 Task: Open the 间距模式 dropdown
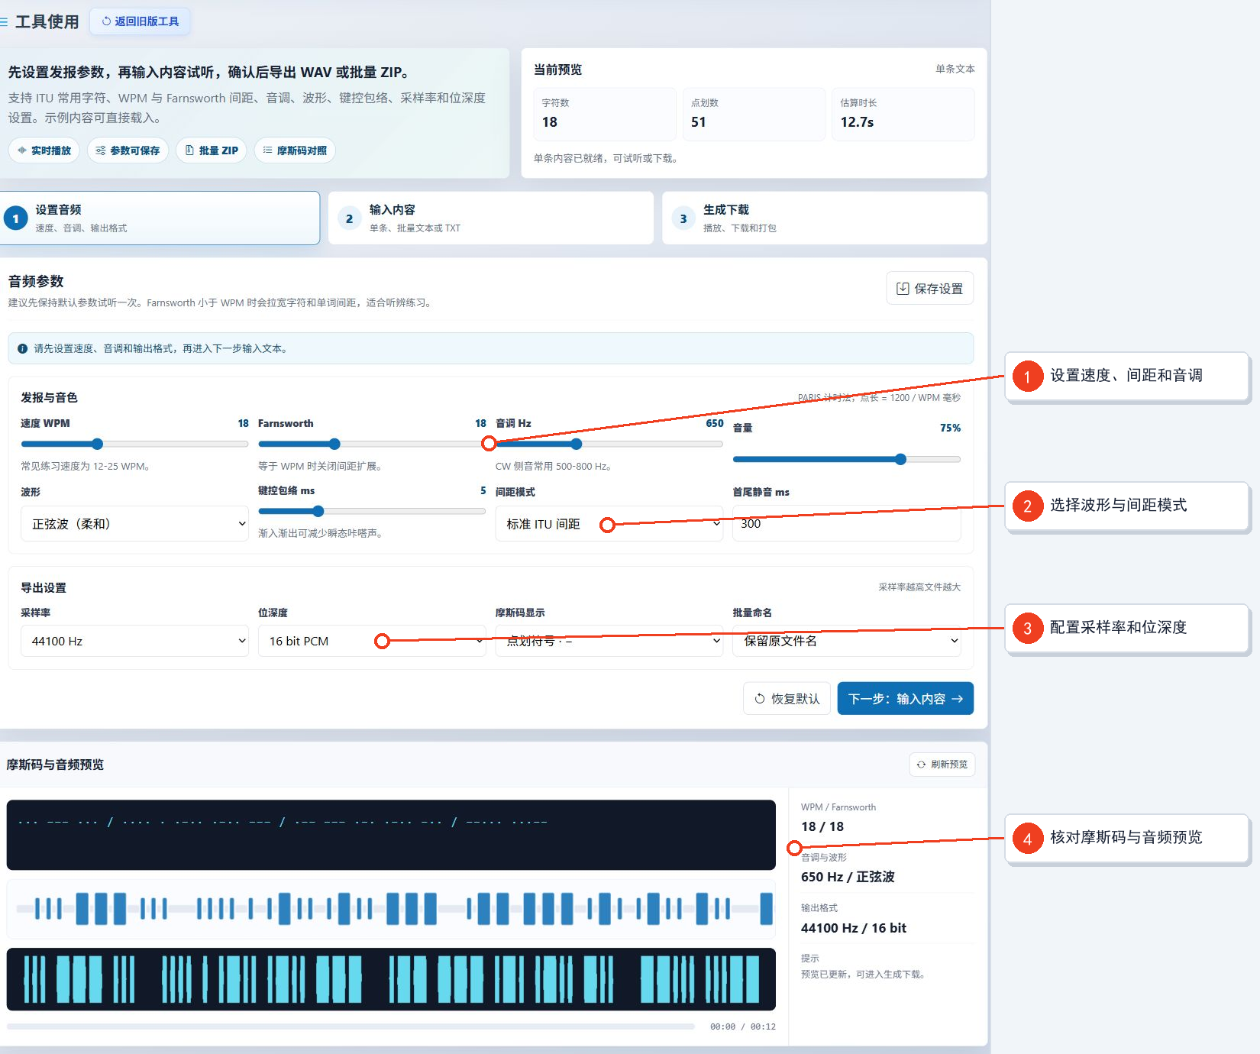click(609, 524)
